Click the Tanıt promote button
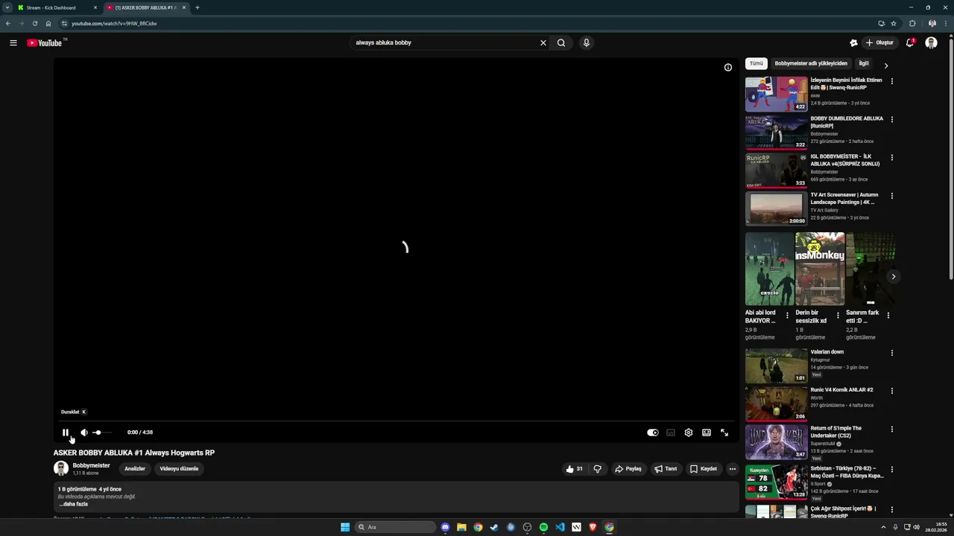This screenshot has height=536, width=954. pos(666,469)
